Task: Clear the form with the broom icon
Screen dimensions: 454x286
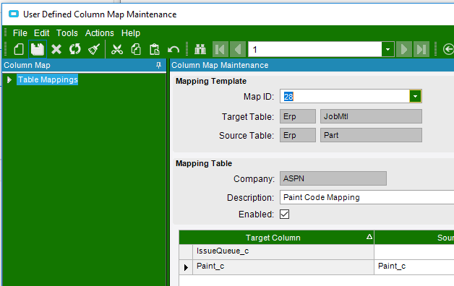Action: (94, 49)
